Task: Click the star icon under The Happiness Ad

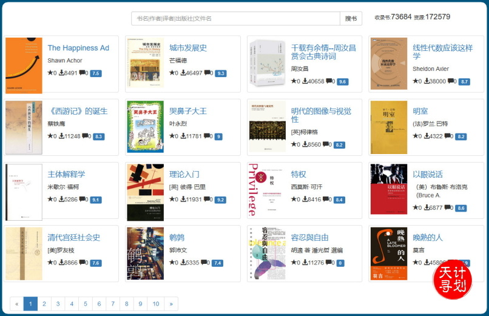Action: [x=50, y=73]
